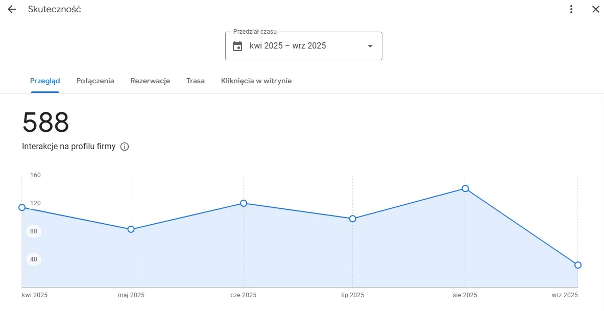Open the kwi 2025 – wrz 2025 range selector

click(x=287, y=46)
